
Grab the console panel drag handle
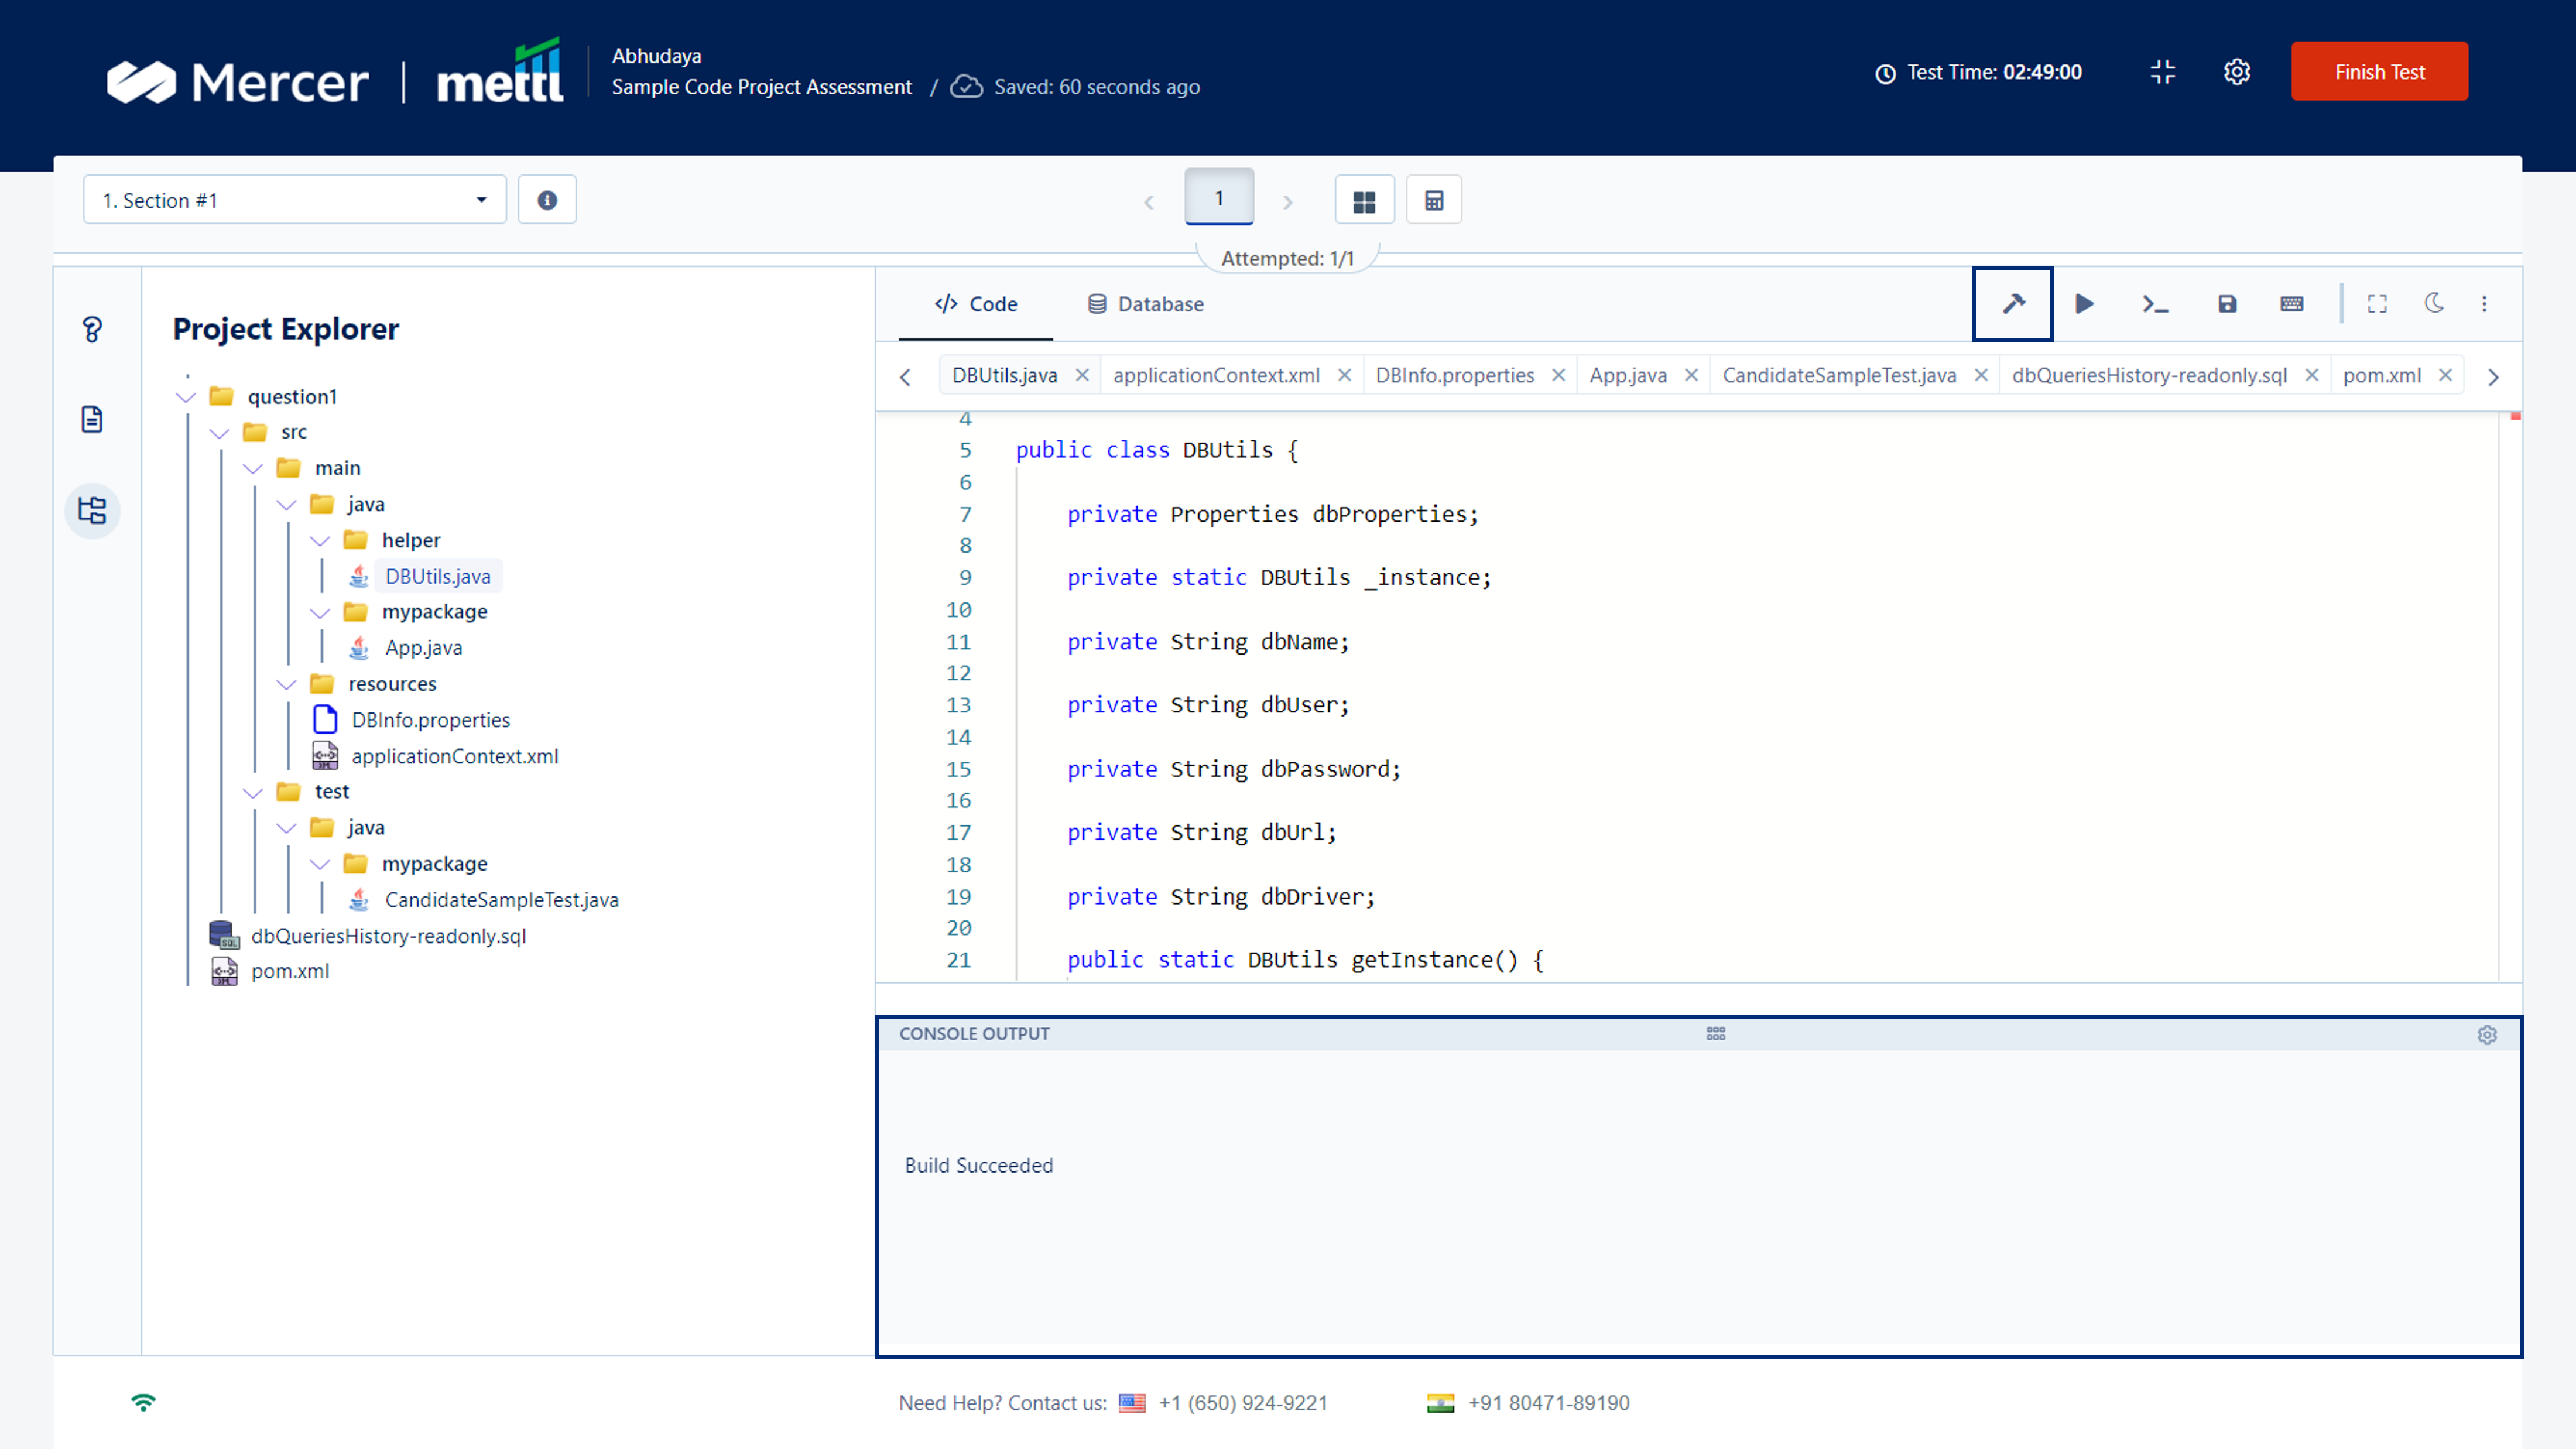pyautogui.click(x=1716, y=1034)
